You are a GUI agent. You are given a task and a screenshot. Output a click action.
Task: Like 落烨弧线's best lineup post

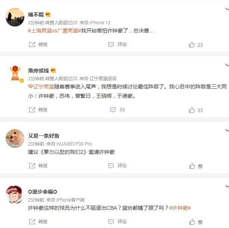(x=196, y=110)
